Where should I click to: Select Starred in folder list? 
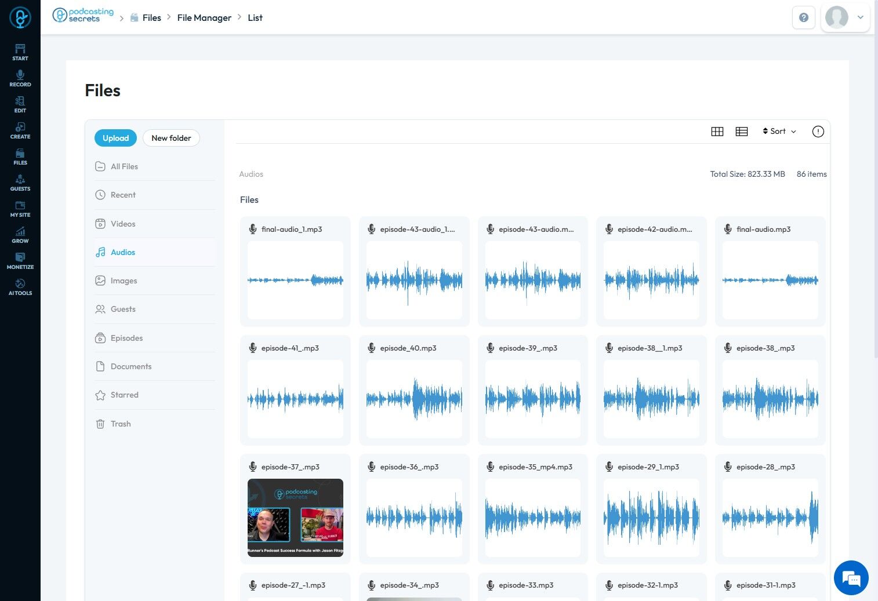155,395
